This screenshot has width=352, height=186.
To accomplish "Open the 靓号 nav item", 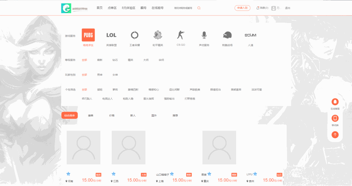I will click(143, 8).
